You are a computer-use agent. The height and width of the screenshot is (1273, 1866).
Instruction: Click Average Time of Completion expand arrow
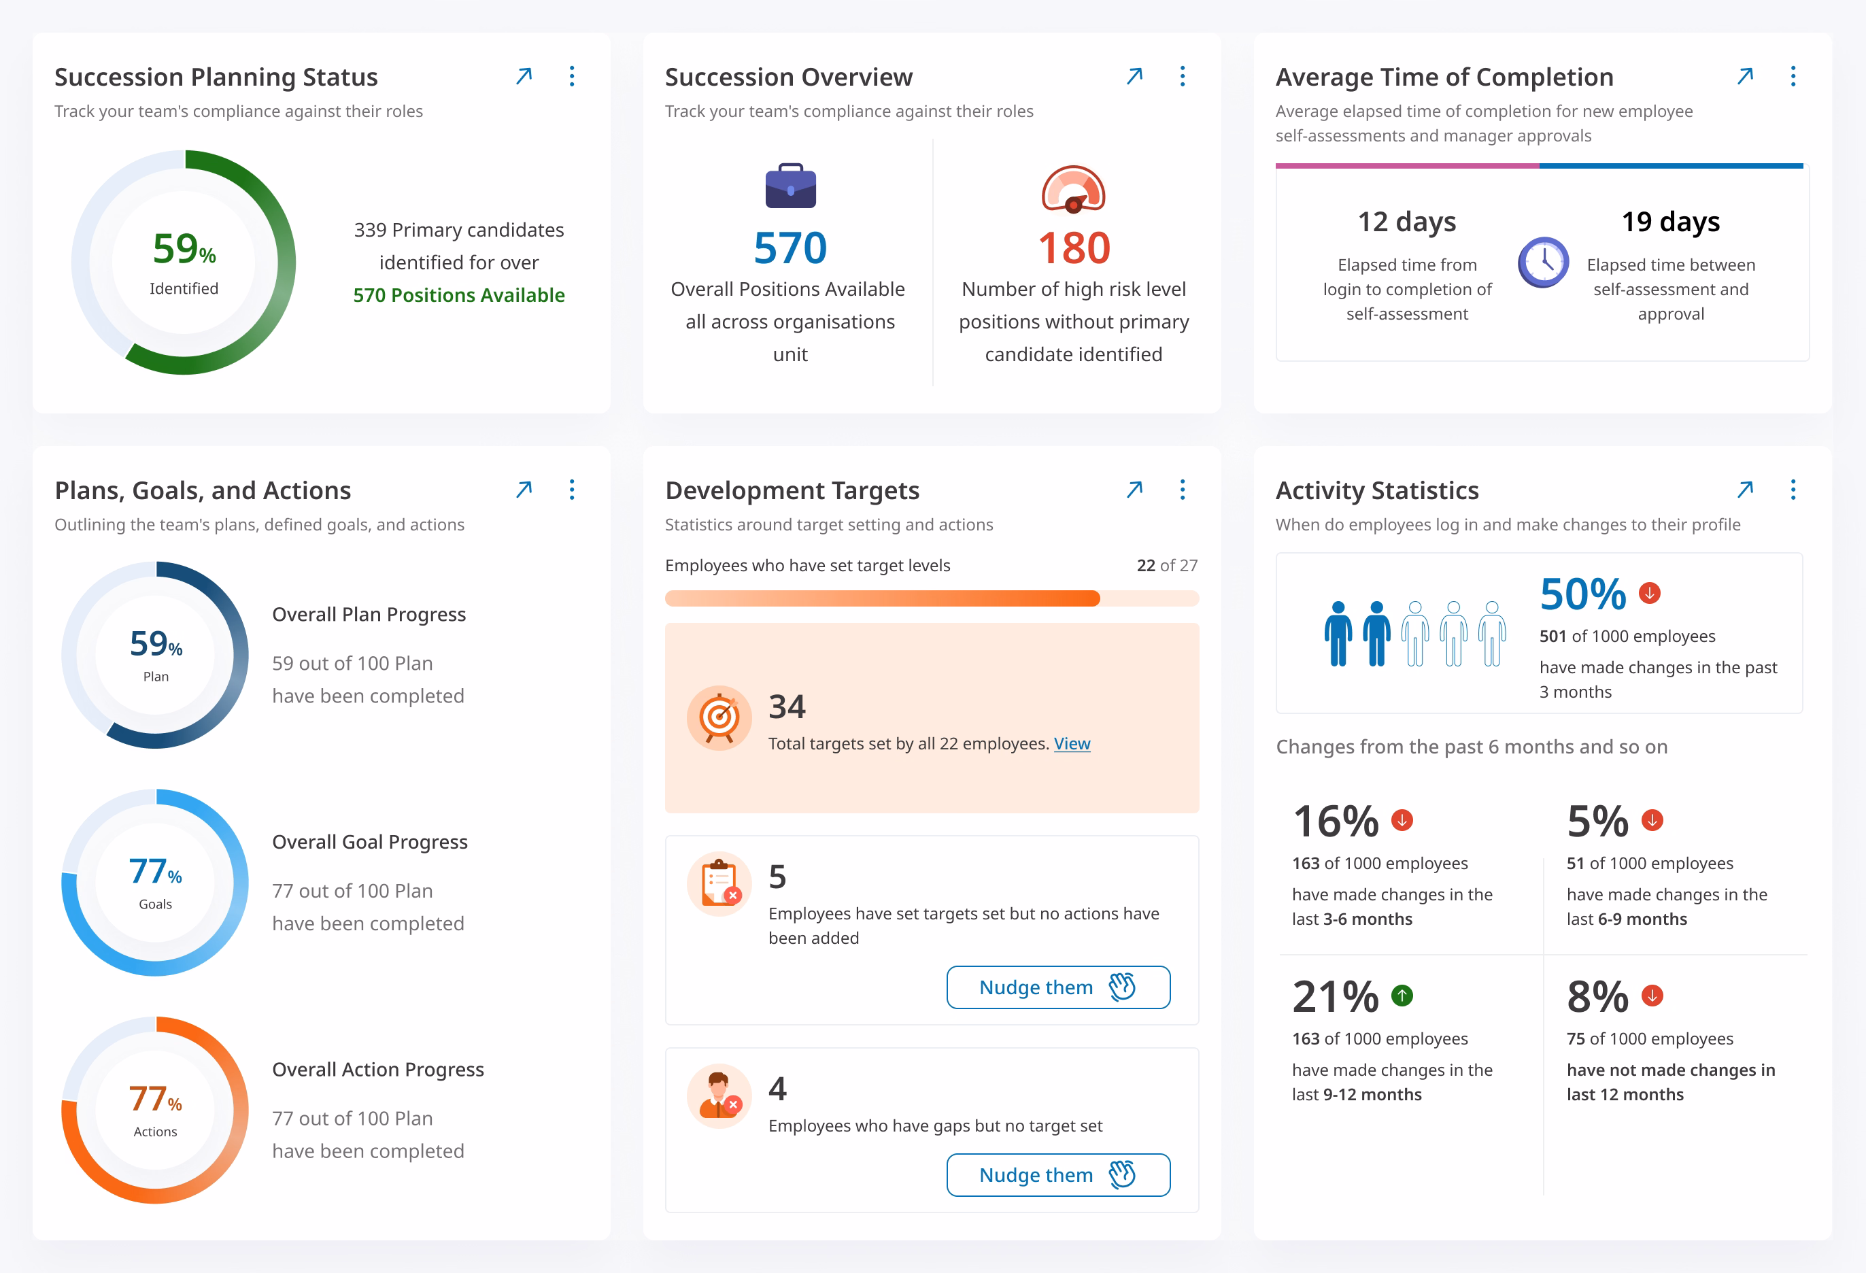pyautogui.click(x=1745, y=76)
